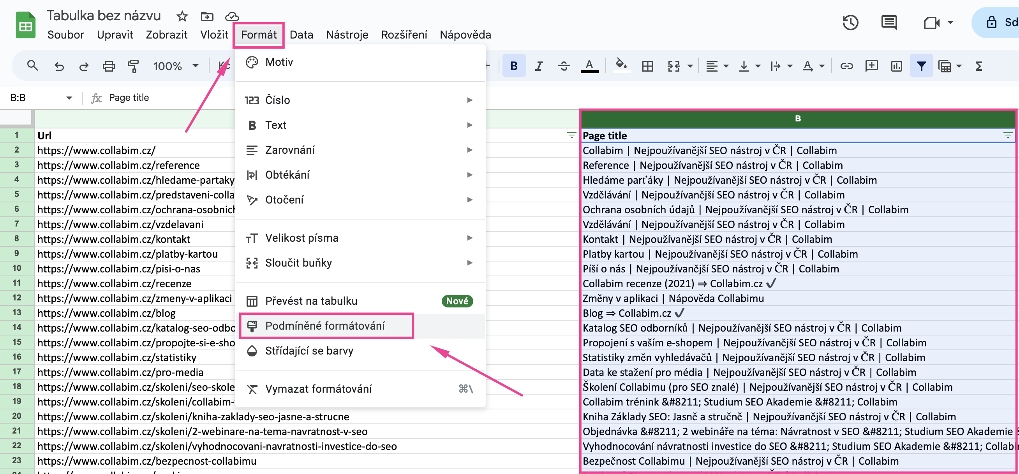Click the move to folder icon
Screen dimensions: 1019x474
point(207,16)
